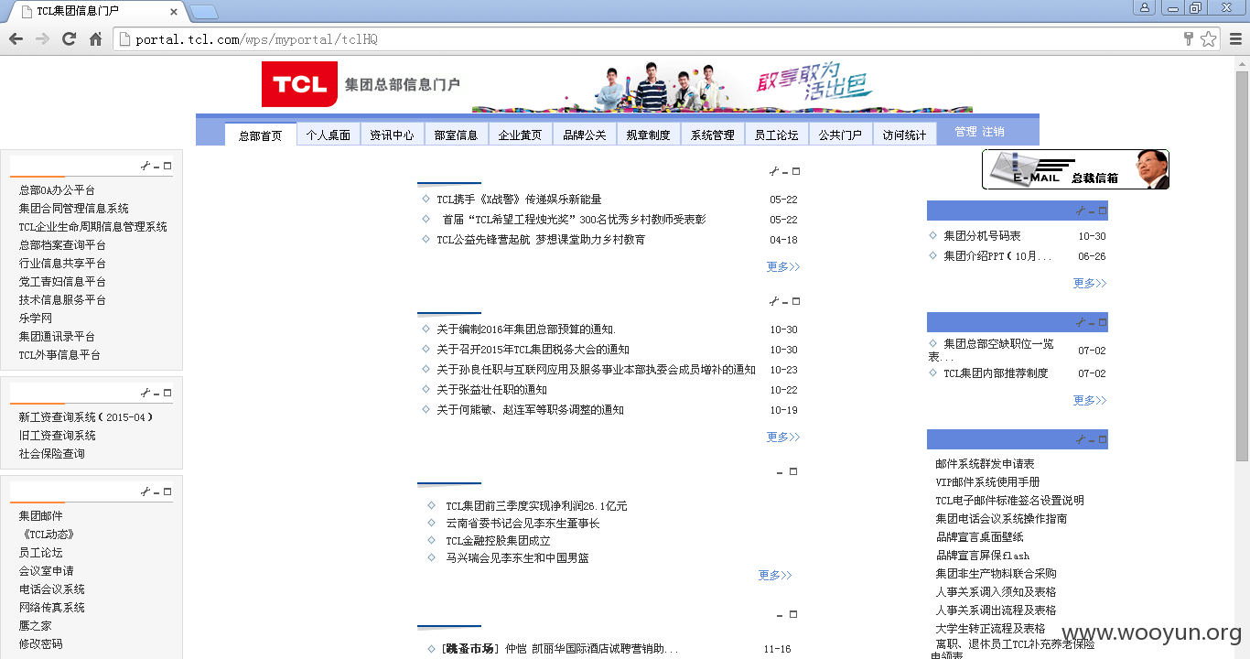
Task: Open 更多>> under the 集团分机号码表 list
Action: tap(1090, 284)
